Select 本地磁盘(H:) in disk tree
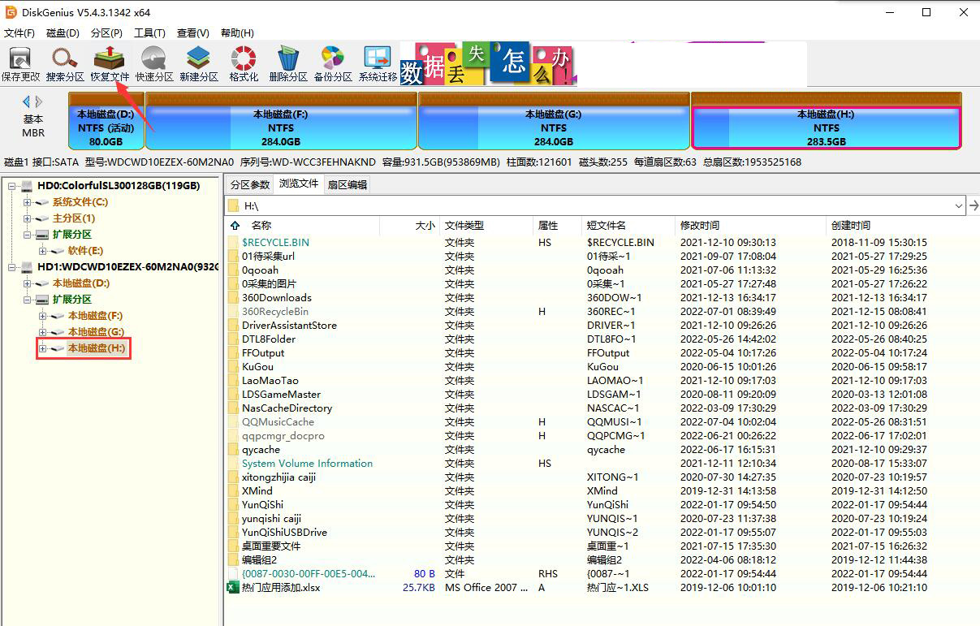Viewport: 980px width, 626px height. tap(96, 348)
